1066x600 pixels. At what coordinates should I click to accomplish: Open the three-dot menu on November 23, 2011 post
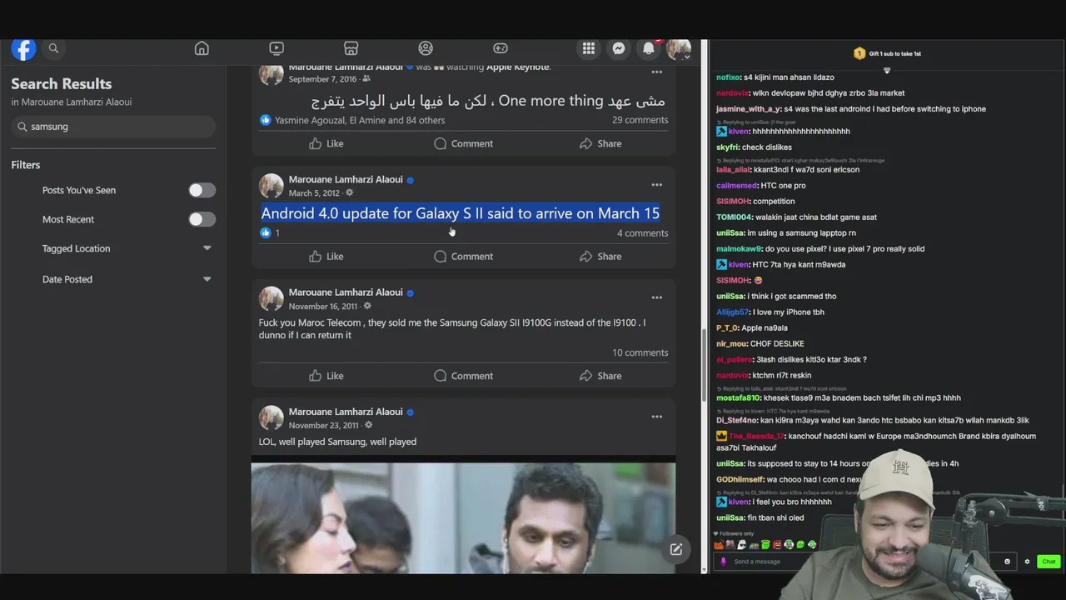pyautogui.click(x=657, y=417)
